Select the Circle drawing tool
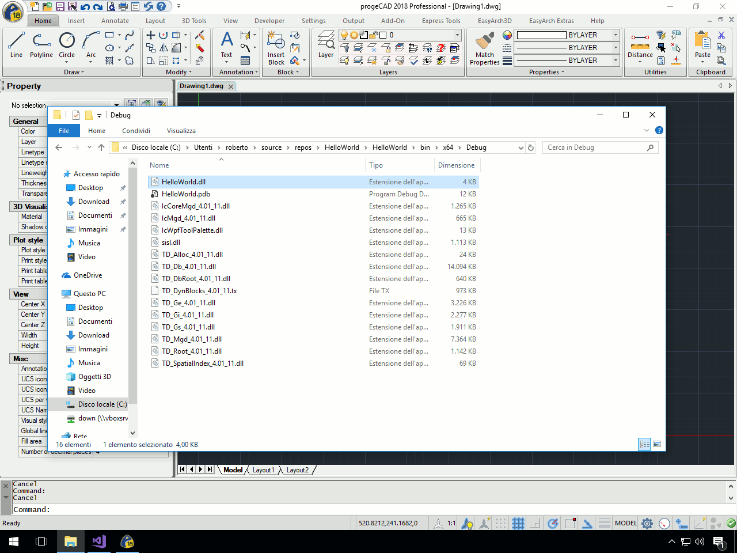737x553 pixels. (x=67, y=45)
